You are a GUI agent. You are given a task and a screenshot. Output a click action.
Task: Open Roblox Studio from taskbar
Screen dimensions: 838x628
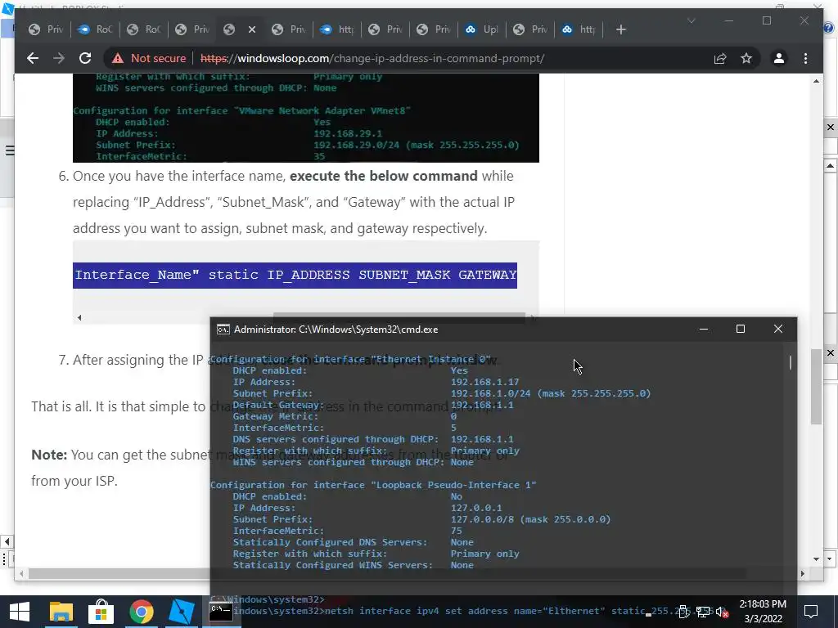181,612
